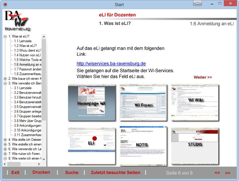Collapse the '1. Was ist eLI?' tree node

click(5, 36)
